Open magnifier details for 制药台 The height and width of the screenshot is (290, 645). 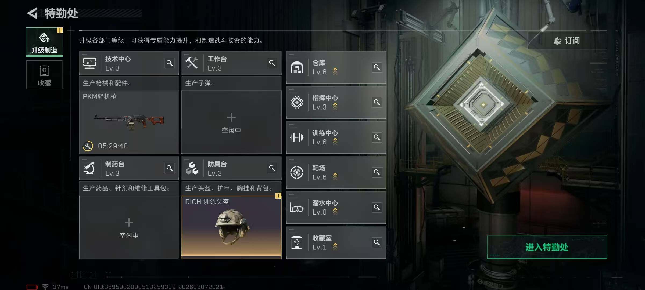coord(170,168)
